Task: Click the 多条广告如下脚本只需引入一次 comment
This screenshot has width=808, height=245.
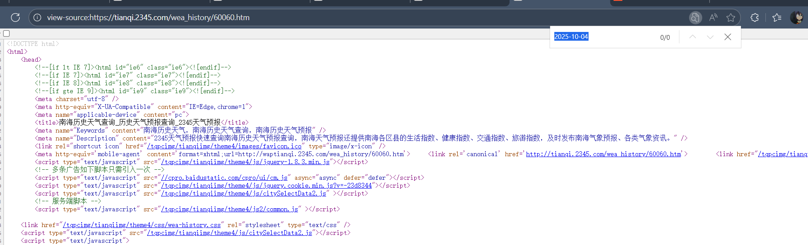Action: [100, 170]
